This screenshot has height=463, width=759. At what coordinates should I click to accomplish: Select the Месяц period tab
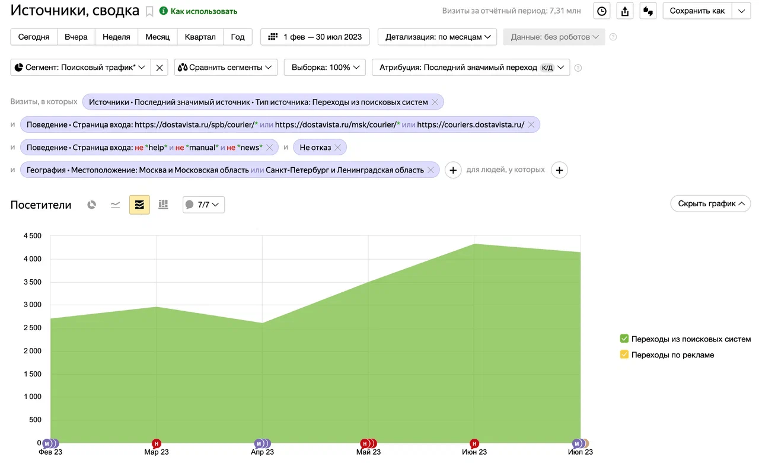point(158,37)
